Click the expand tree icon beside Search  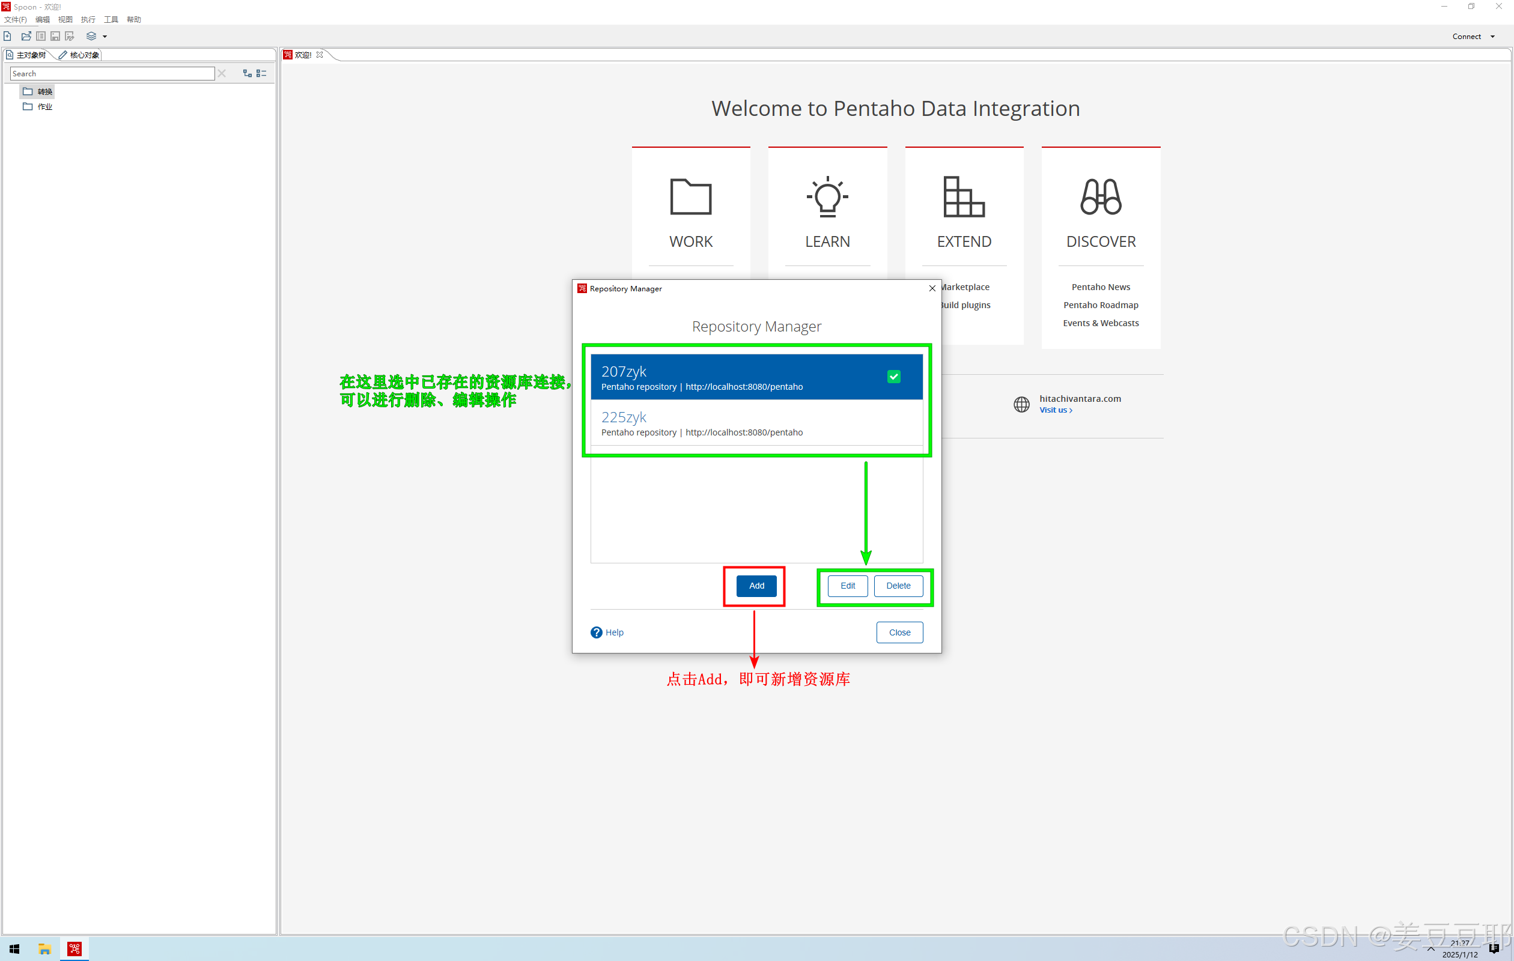click(x=247, y=73)
